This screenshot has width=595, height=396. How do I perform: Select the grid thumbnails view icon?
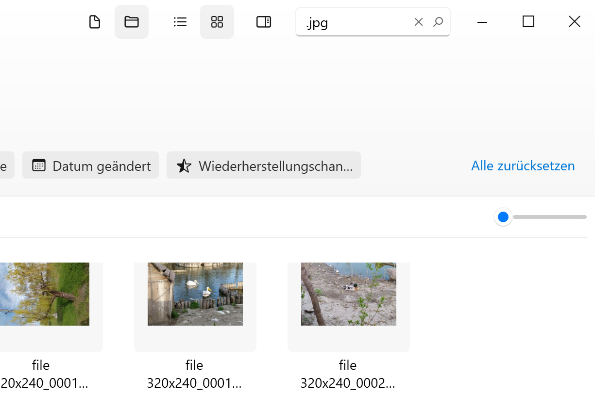click(217, 22)
